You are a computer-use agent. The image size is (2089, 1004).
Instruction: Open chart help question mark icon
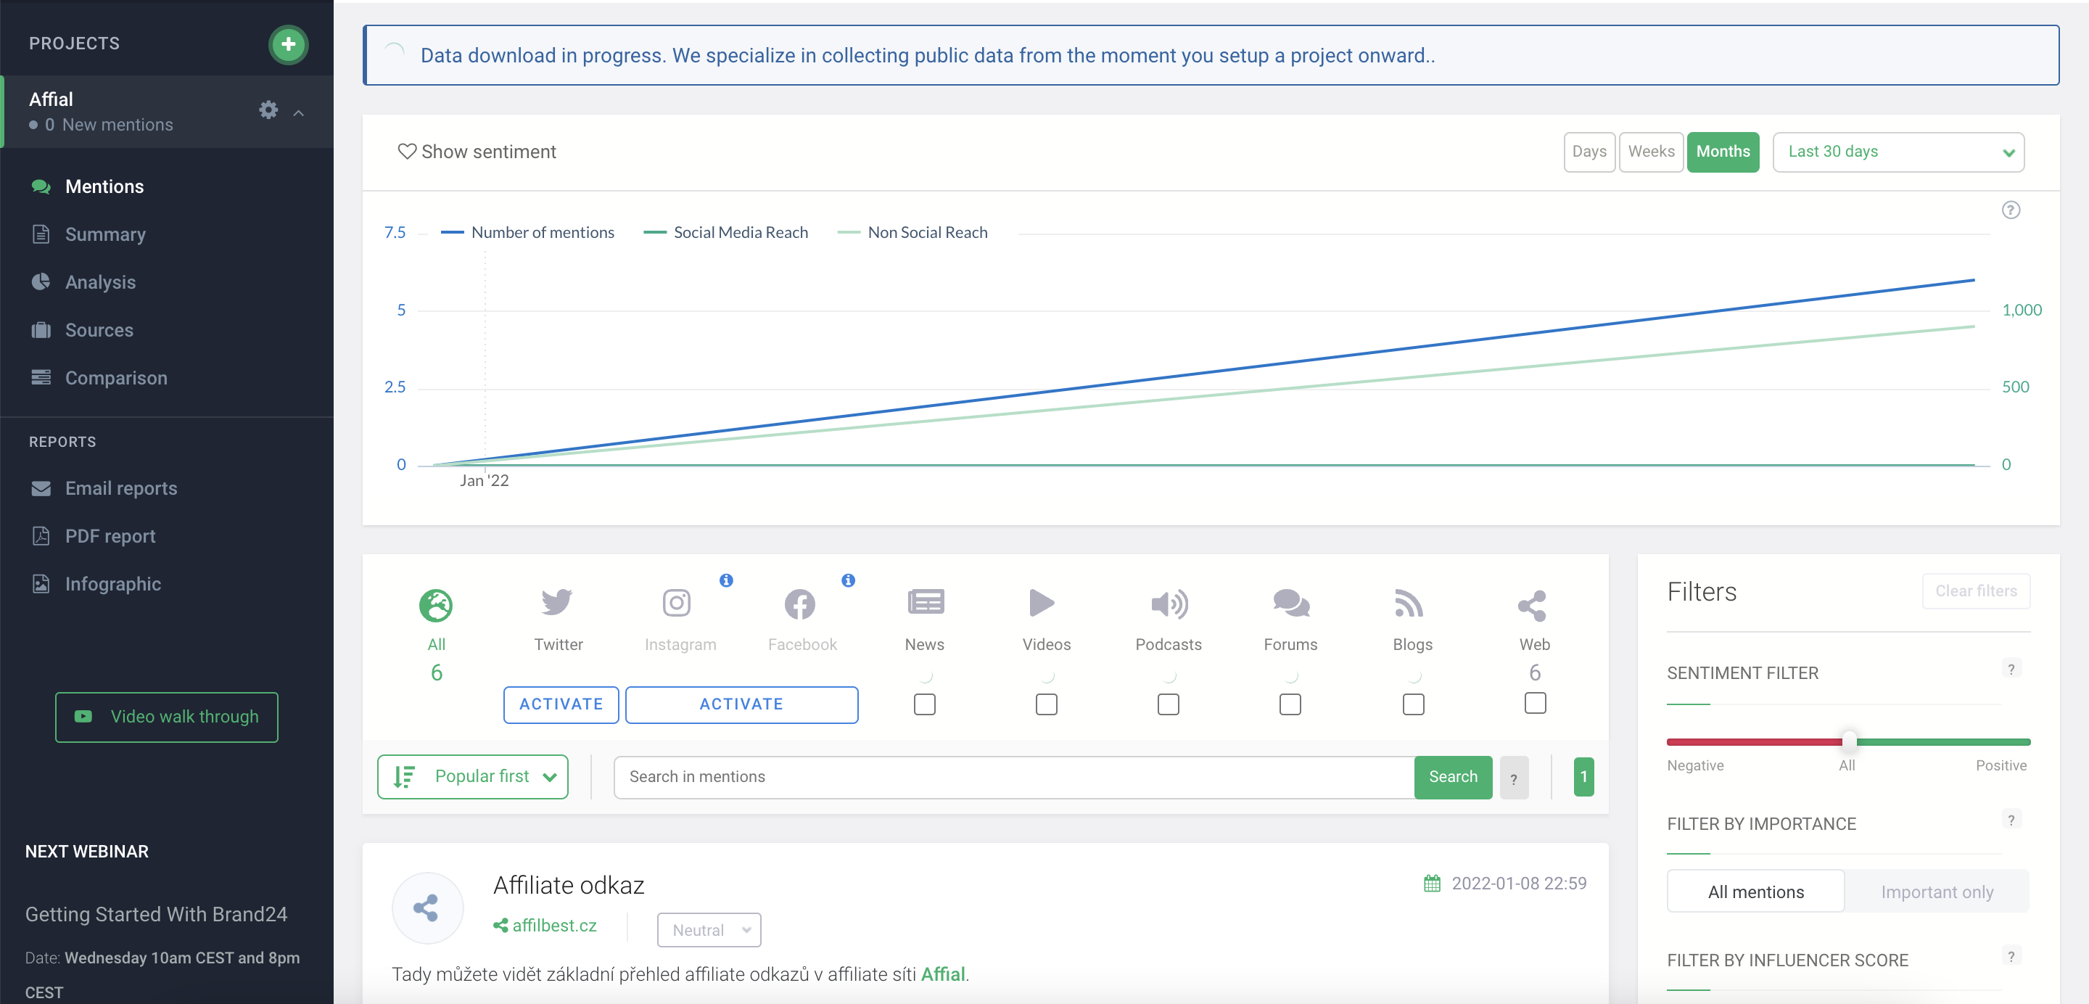click(2011, 210)
